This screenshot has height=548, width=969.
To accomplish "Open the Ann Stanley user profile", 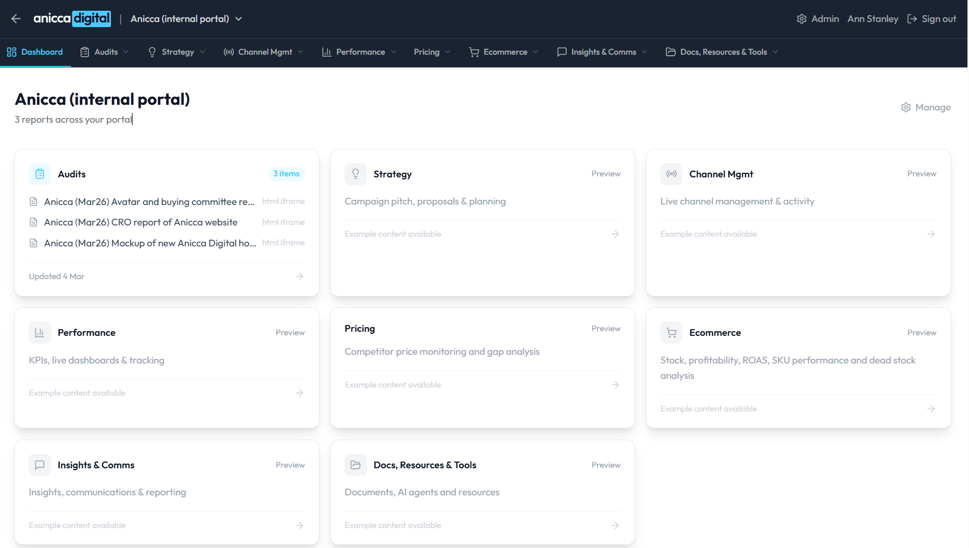I will point(872,19).
